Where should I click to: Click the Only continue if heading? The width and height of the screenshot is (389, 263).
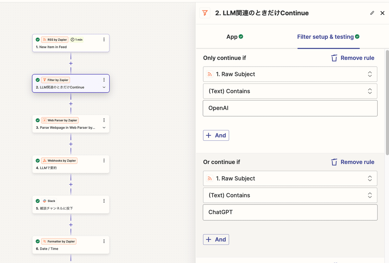coord(225,58)
